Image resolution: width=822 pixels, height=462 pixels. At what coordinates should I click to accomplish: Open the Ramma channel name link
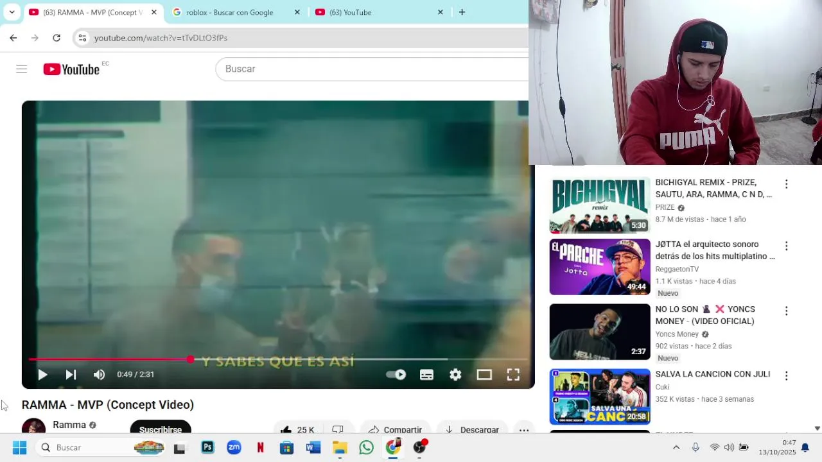pos(69,425)
